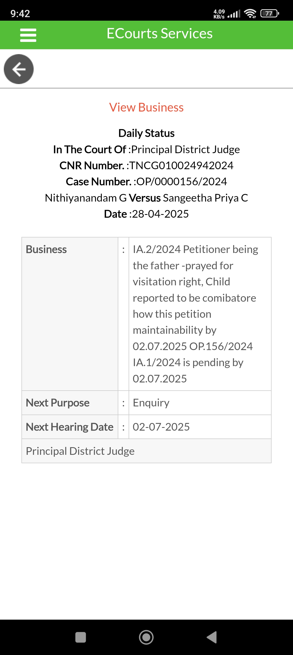Tap the View Business heading

146,107
